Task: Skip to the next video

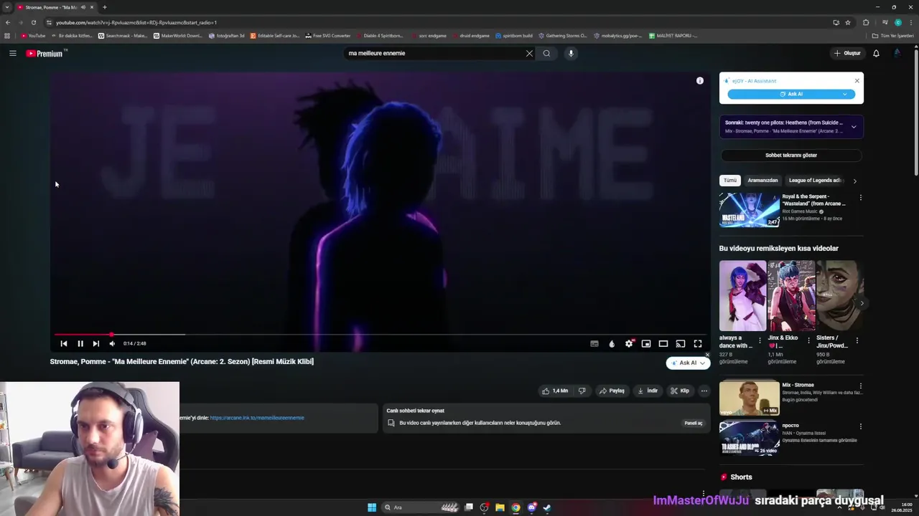Action: pyautogui.click(x=96, y=343)
